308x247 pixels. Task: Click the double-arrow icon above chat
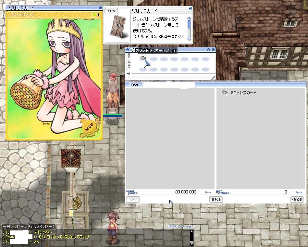(179, 226)
